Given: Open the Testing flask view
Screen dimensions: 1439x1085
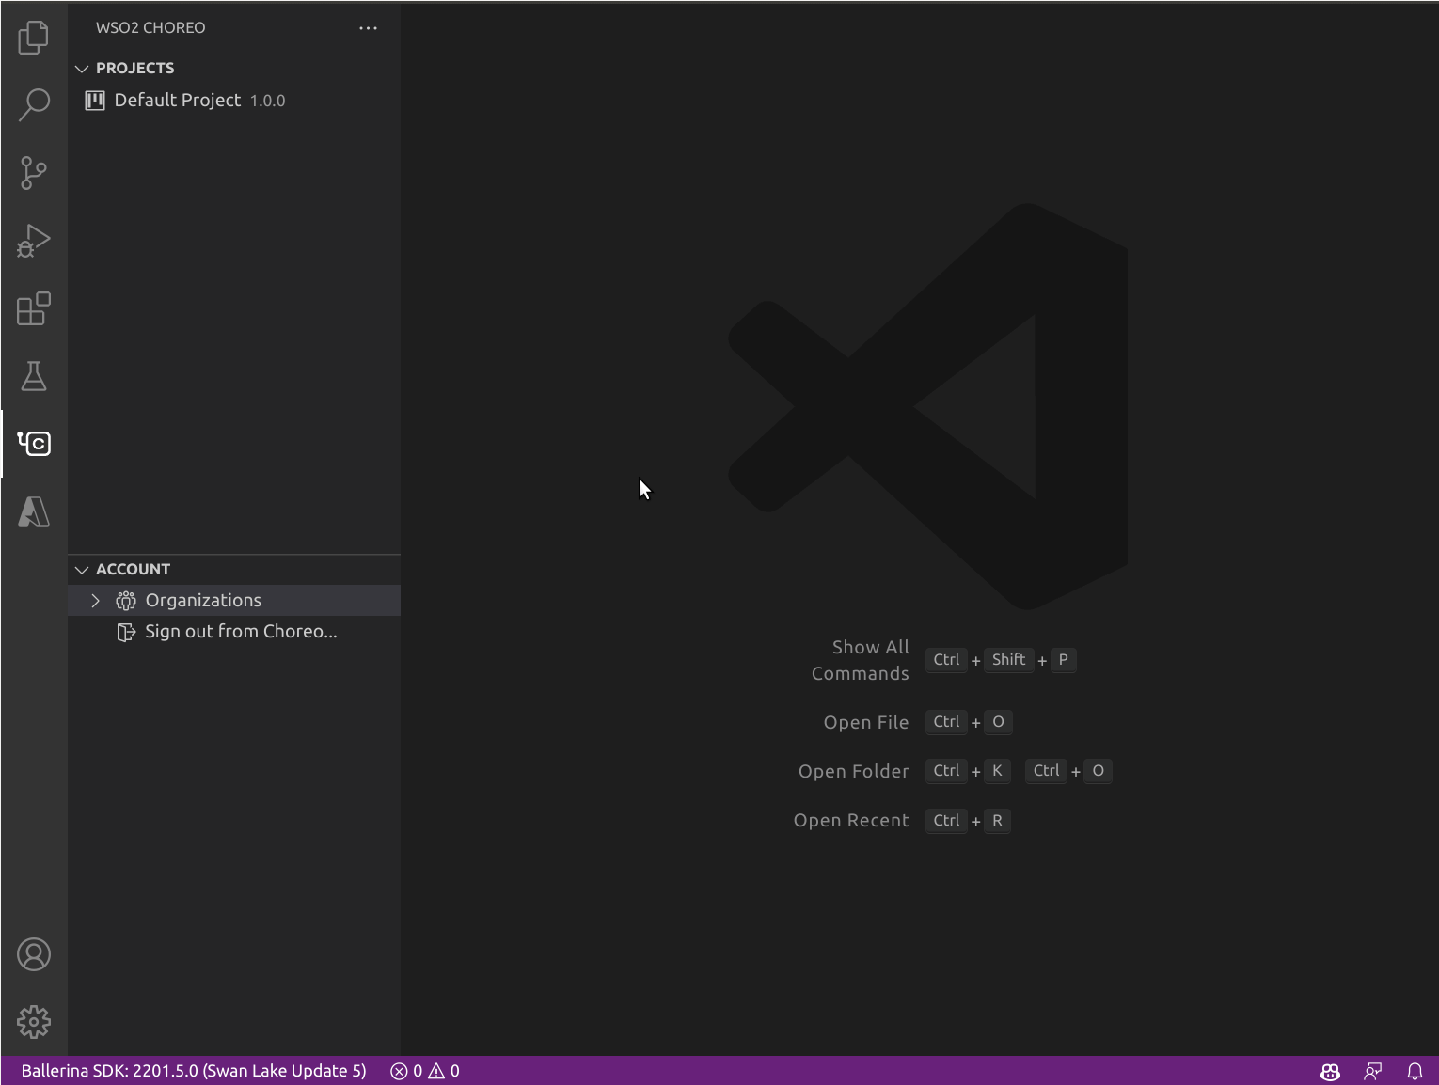Looking at the screenshot, I should [x=34, y=376].
